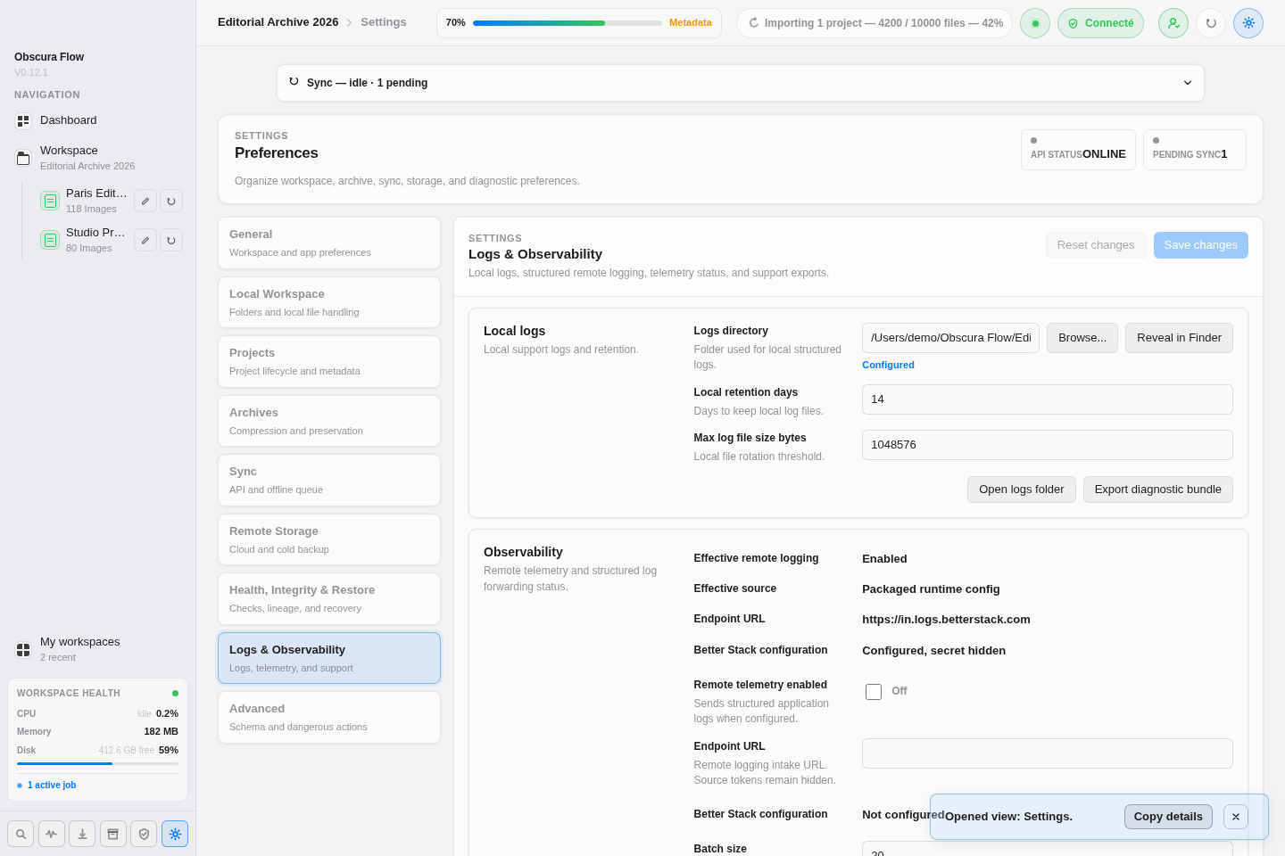The height and width of the screenshot is (856, 1285).
Task: Click Reveal in Finder button
Action: pos(1179,338)
